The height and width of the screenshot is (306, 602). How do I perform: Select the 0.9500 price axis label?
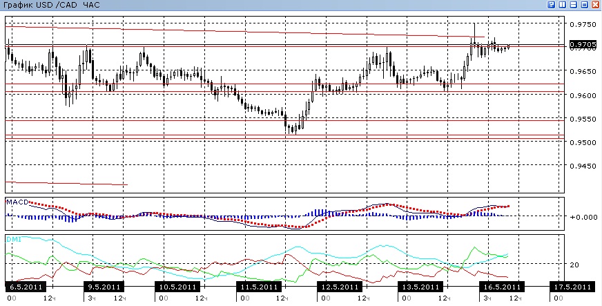coord(583,142)
